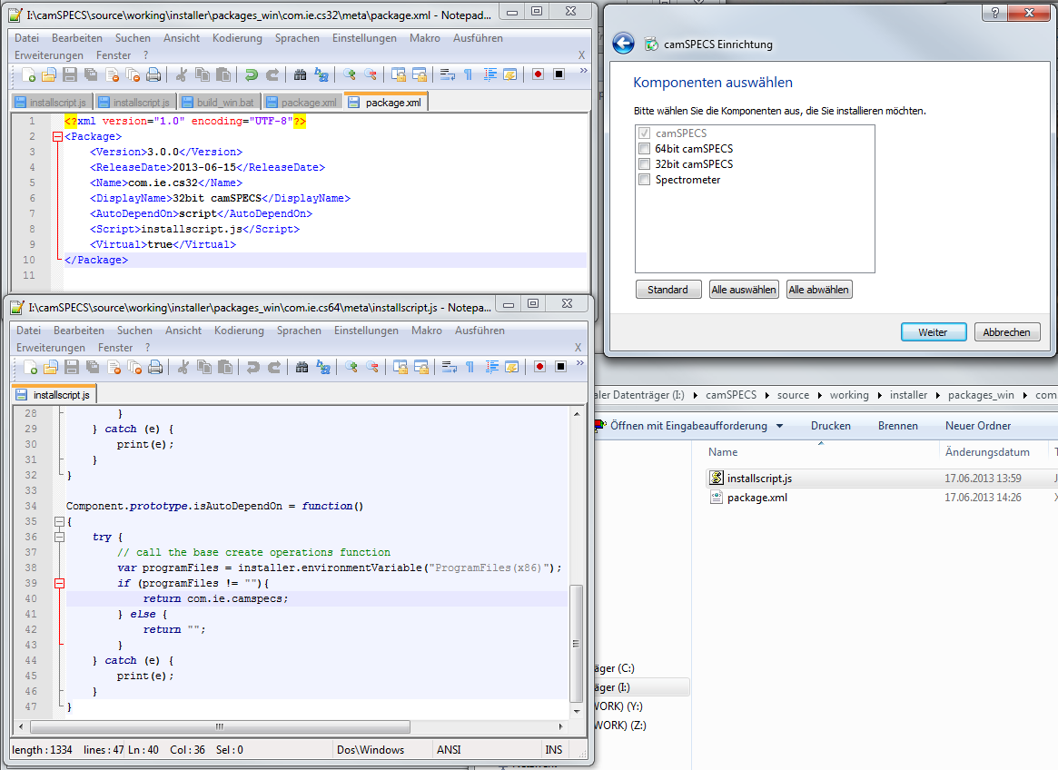Start macro recording in installscript.js editor window
Image resolution: width=1058 pixels, height=770 pixels.
coord(539,367)
